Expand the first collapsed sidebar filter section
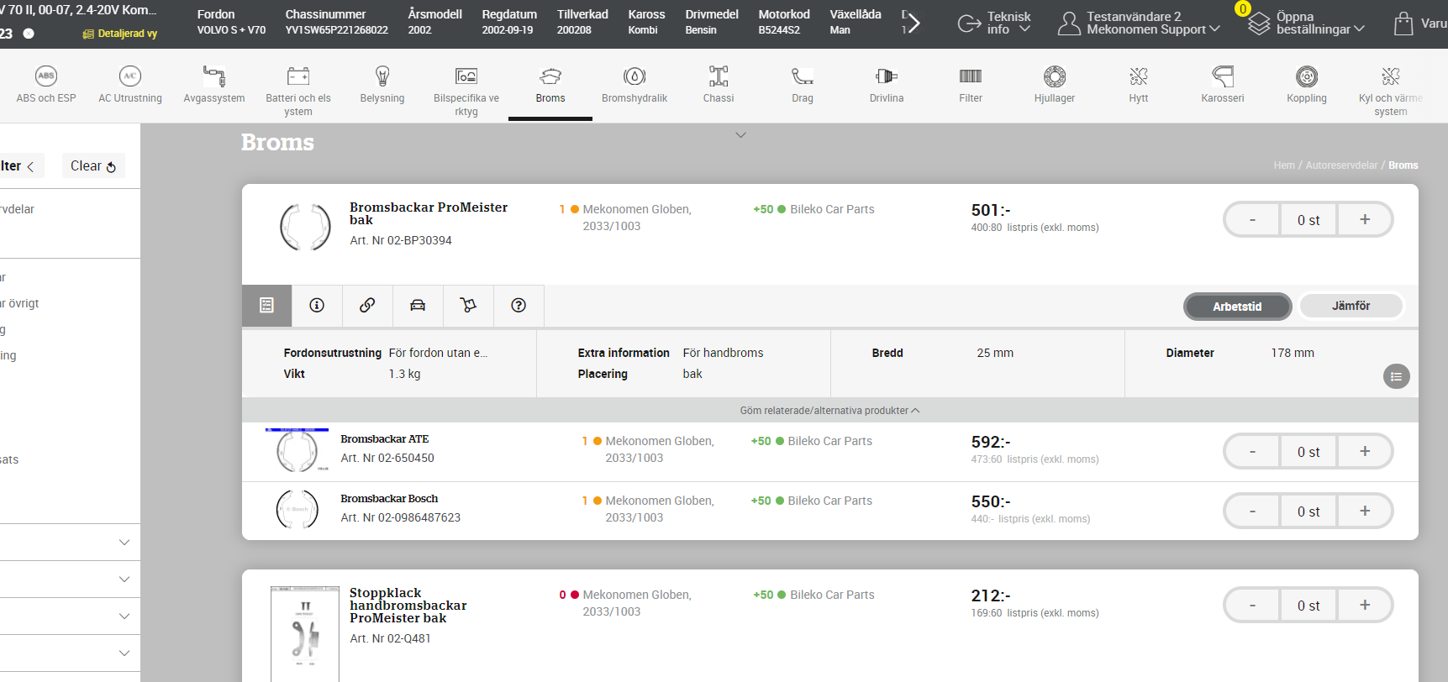The height and width of the screenshot is (682, 1448). [x=124, y=543]
